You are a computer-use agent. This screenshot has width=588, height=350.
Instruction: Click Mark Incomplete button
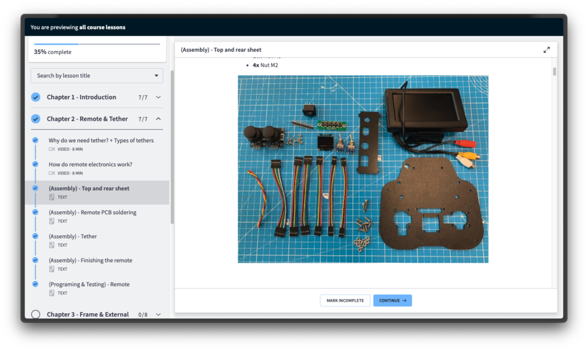(345, 301)
